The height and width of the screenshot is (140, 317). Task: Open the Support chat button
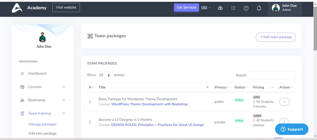[292, 129]
